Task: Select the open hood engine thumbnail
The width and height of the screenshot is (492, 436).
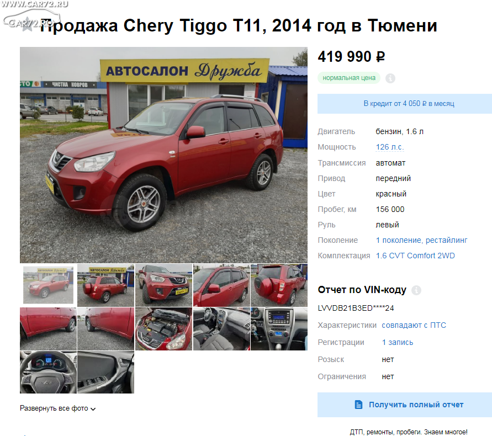Action: [163, 329]
